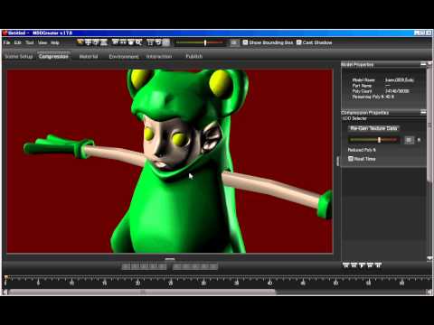Click the last greyed icon in the third toolbar group
The height and width of the screenshot is (325, 434).
165,42
